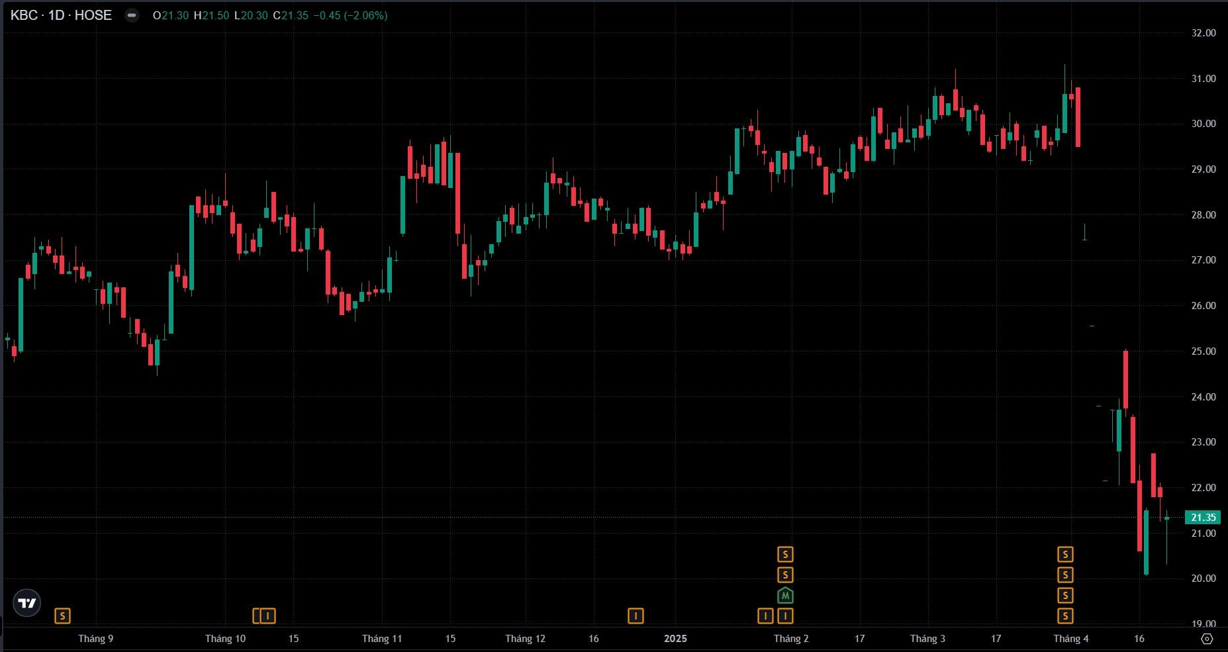The height and width of the screenshot is (652, 1228).
Task: Click the 21.35 current price label
Action: click(1203, 518)
